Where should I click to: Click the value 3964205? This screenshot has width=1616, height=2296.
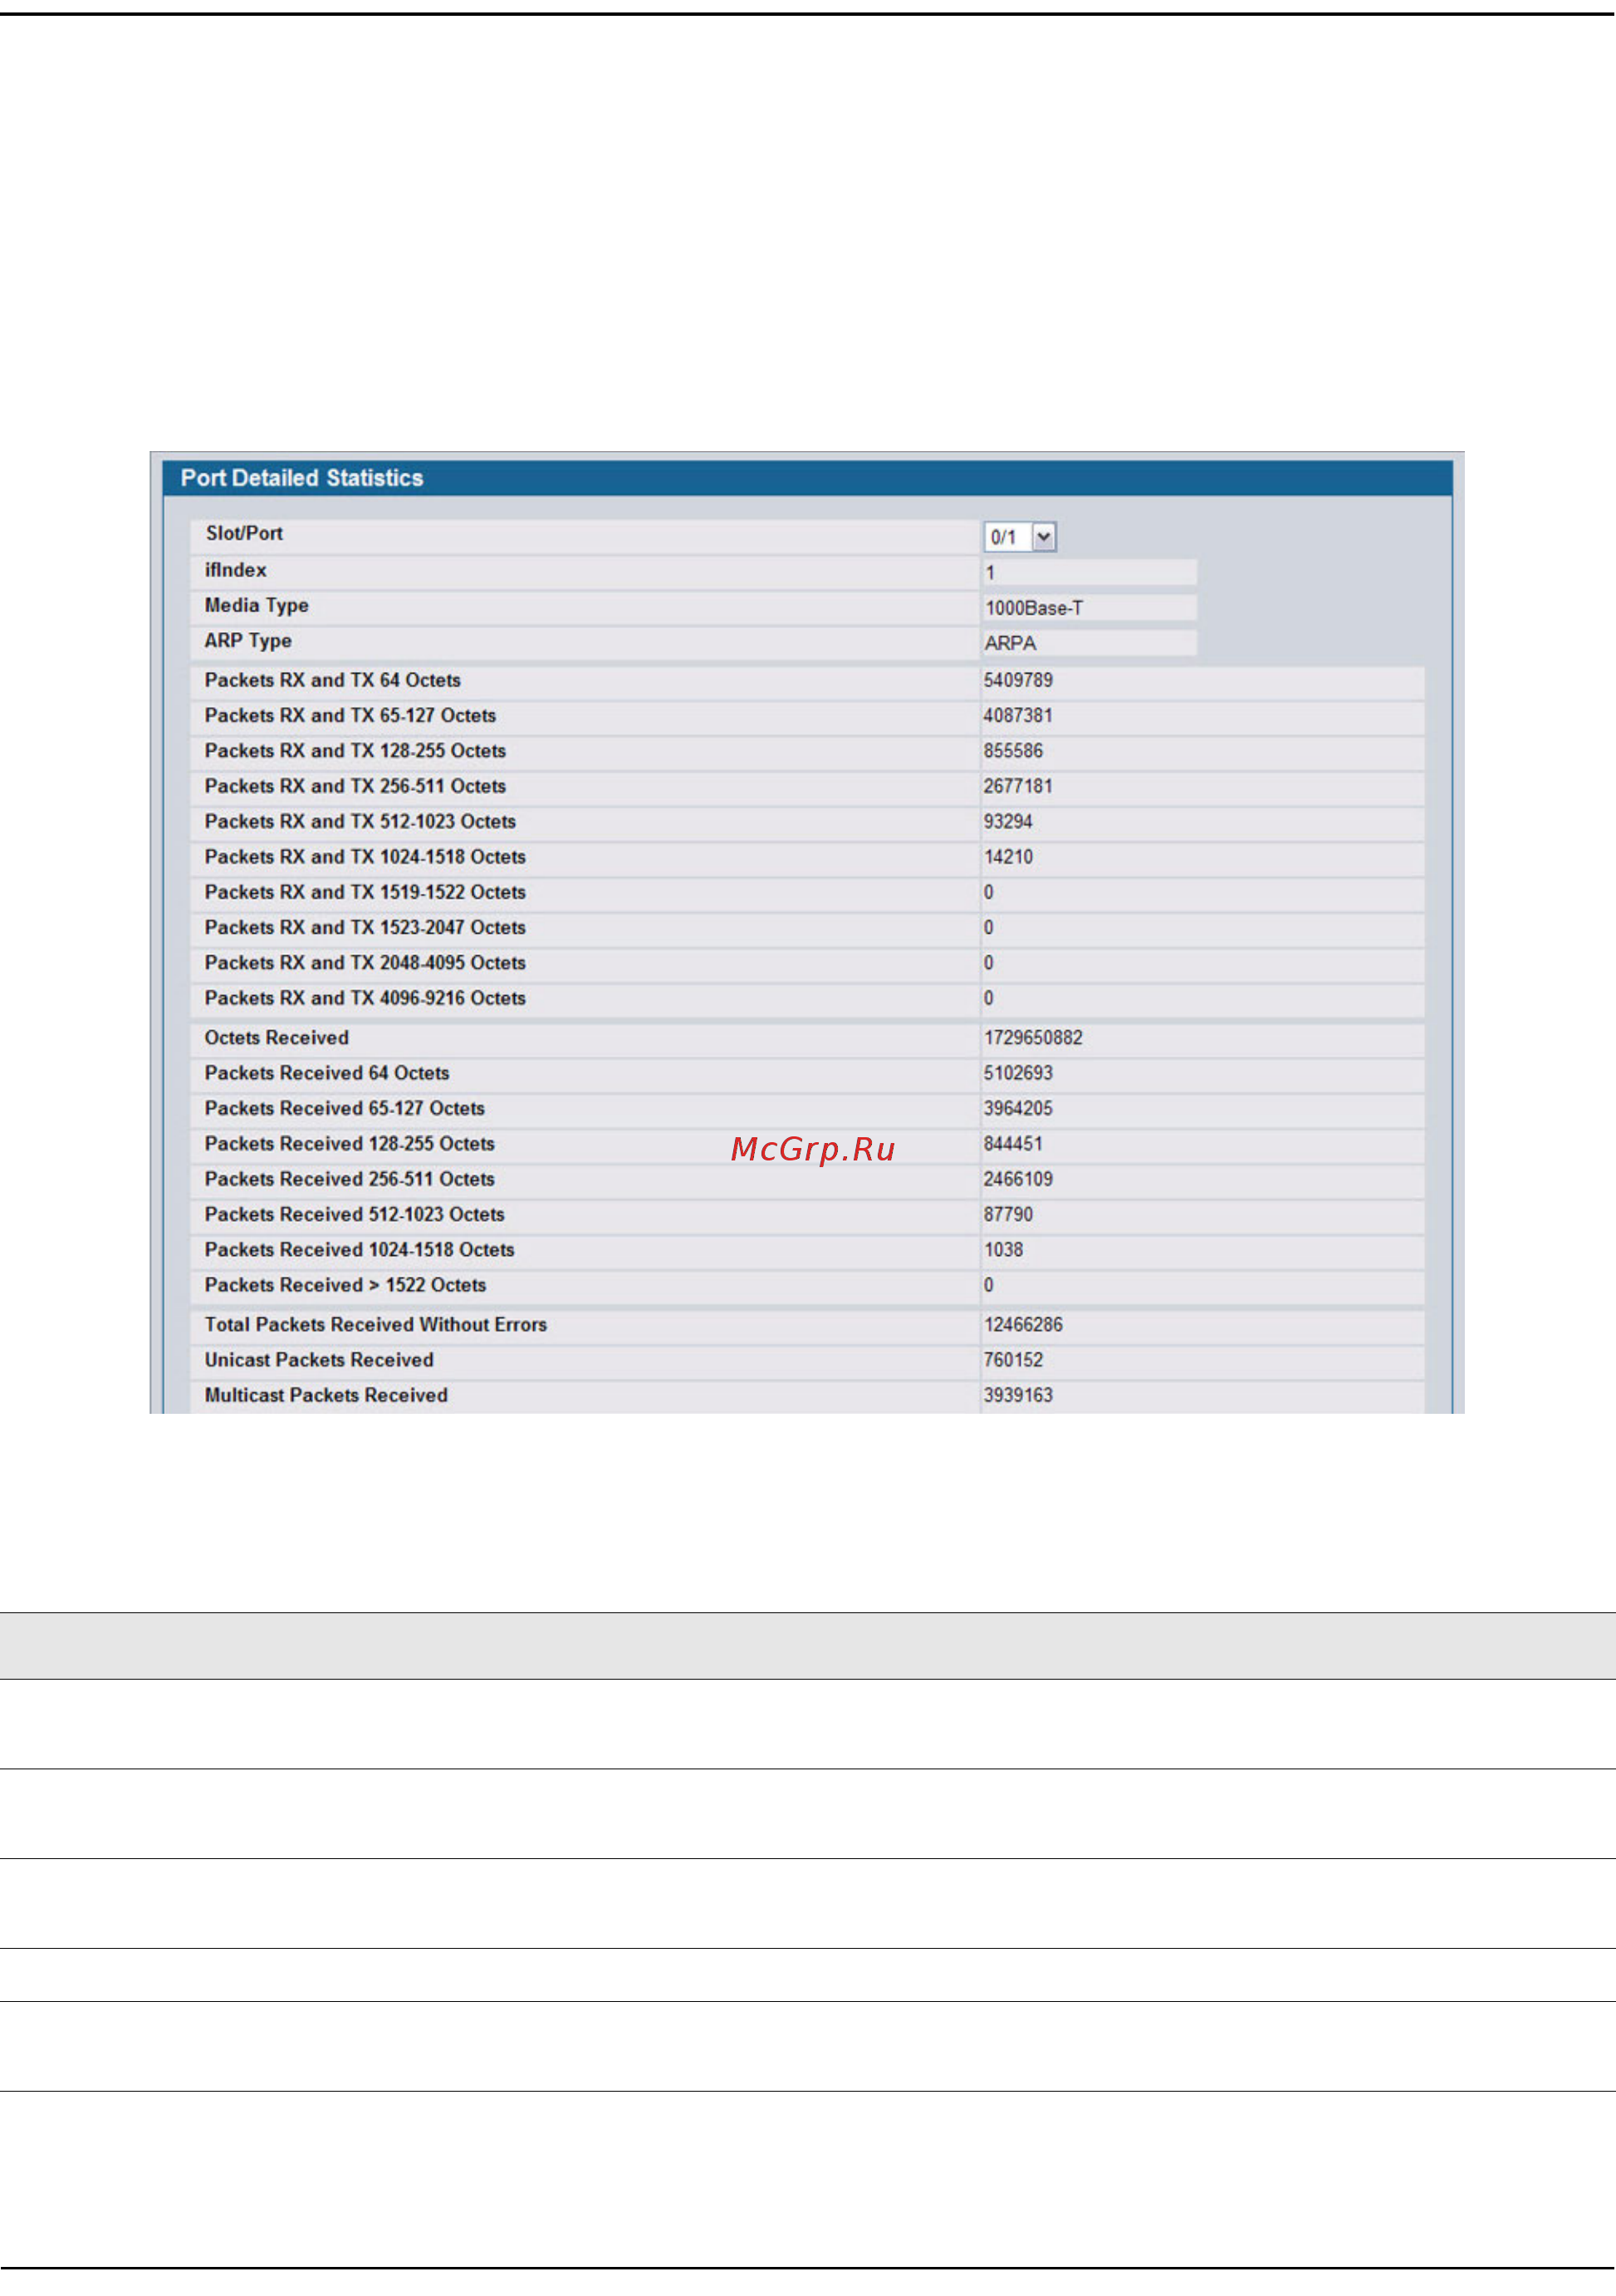(1017, 1108)
